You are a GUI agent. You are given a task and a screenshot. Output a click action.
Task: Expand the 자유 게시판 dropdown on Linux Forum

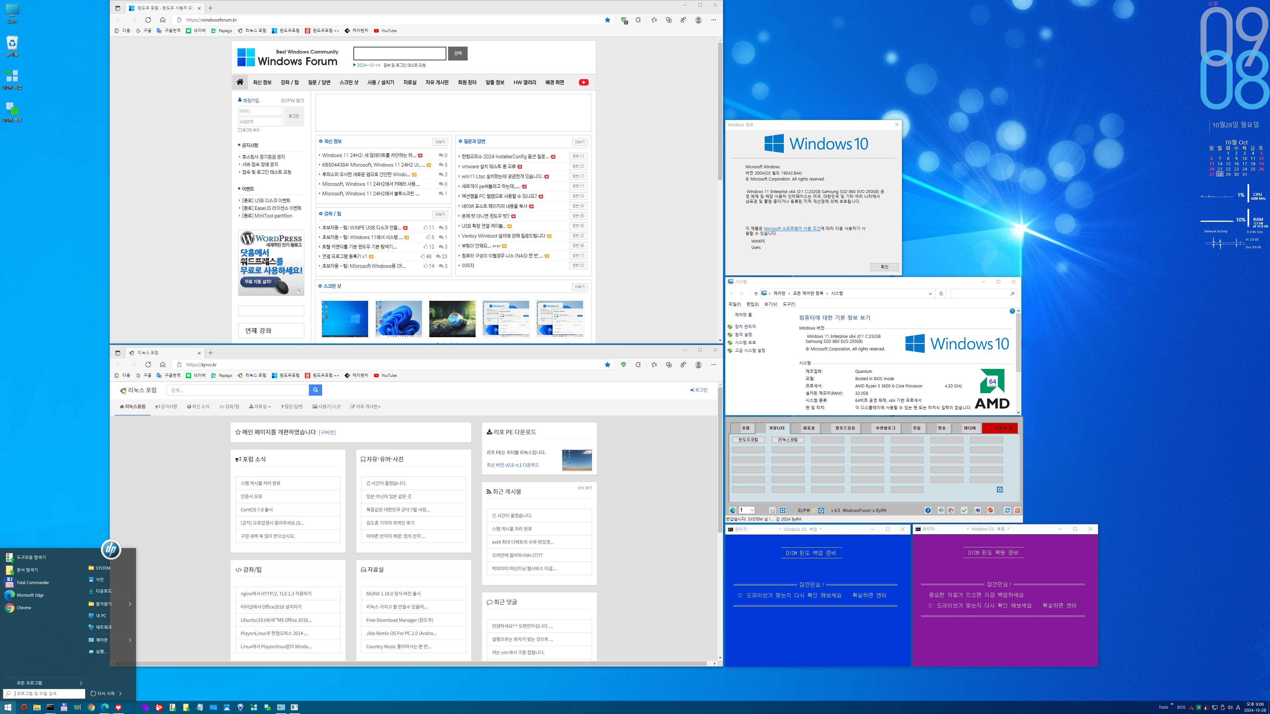(x=365, y=407)
